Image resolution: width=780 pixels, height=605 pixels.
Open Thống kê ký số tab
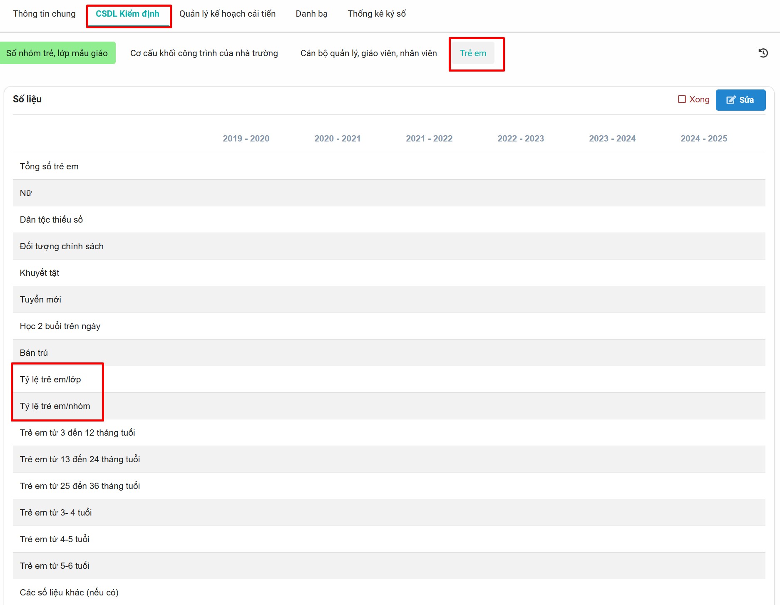(376, 14)
